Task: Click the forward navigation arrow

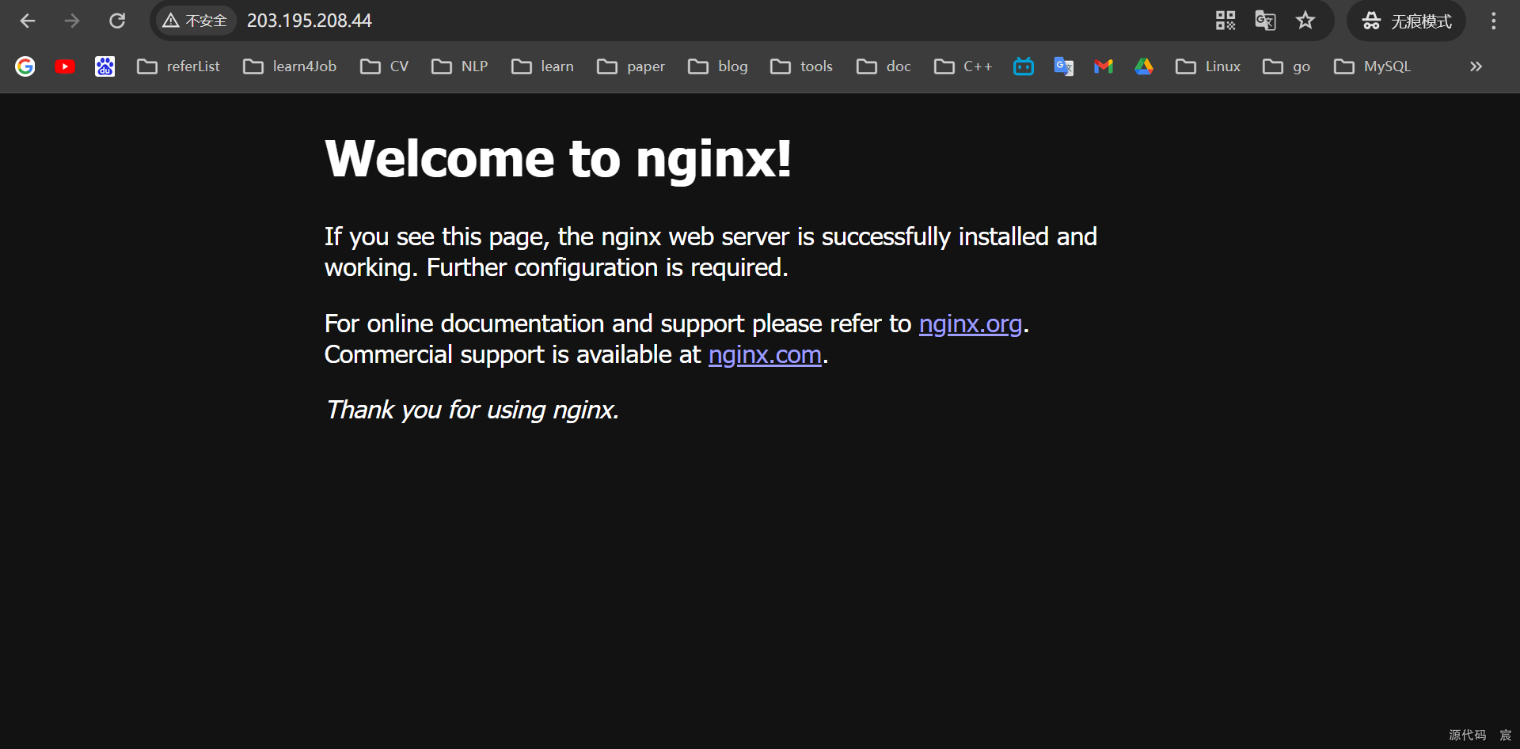Action: 72,21
